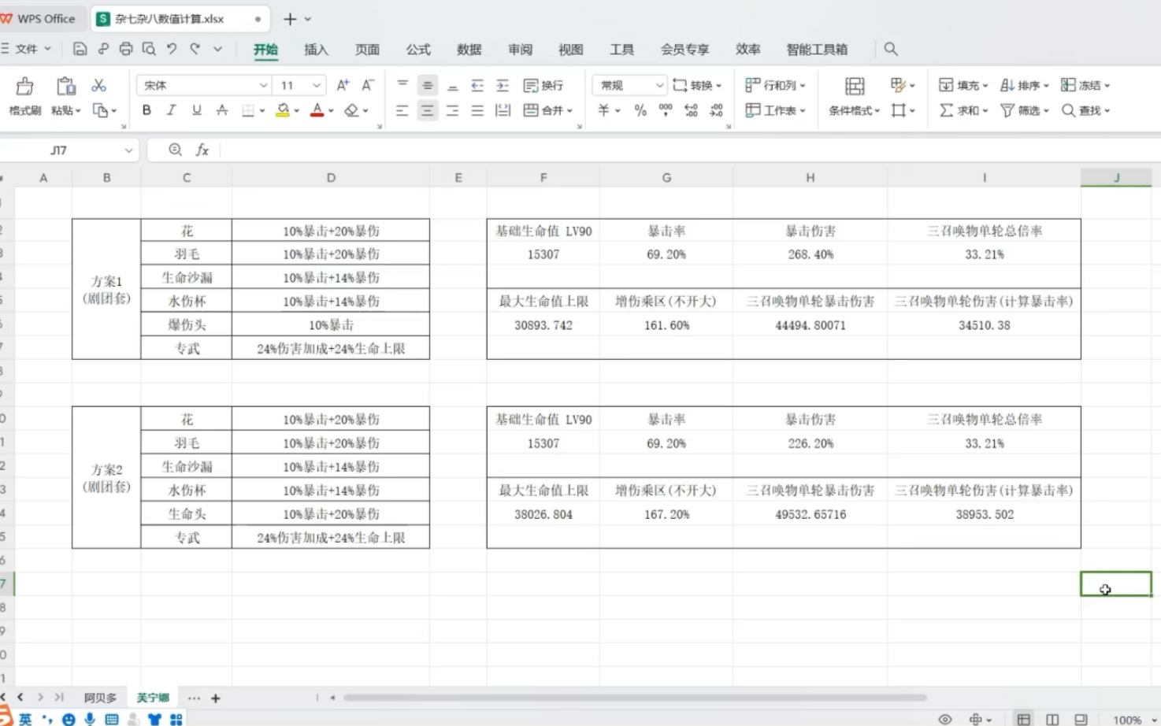
Task: Switch to the 插入 ribbon tab
Action: 316,50
